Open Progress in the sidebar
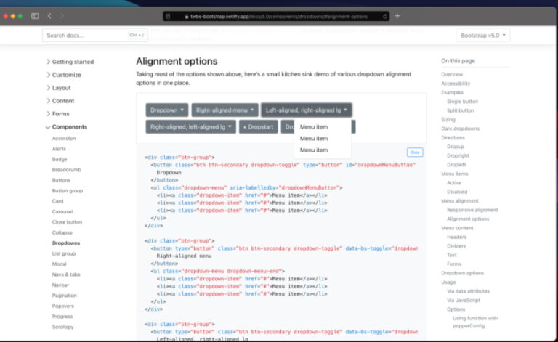 (x=62, y=317)
